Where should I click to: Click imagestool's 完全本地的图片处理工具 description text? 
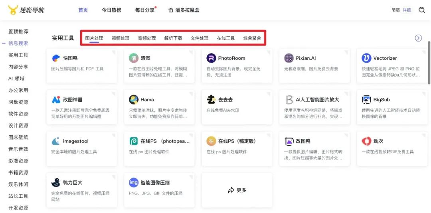[74, 152]
